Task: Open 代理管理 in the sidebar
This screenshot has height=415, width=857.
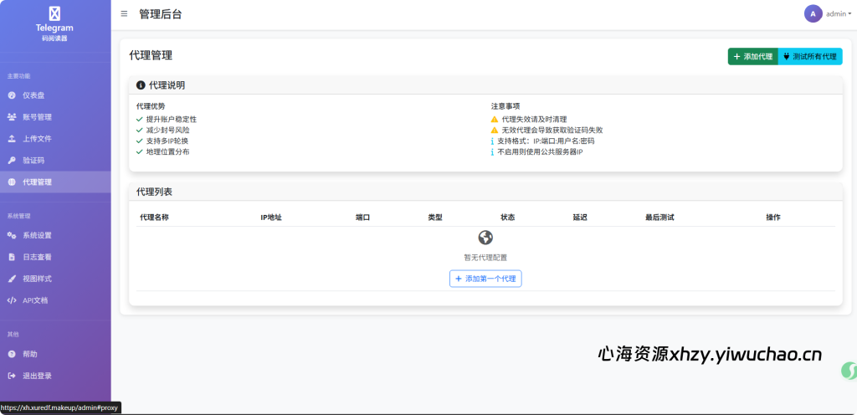Action: (x=38, y=182)
